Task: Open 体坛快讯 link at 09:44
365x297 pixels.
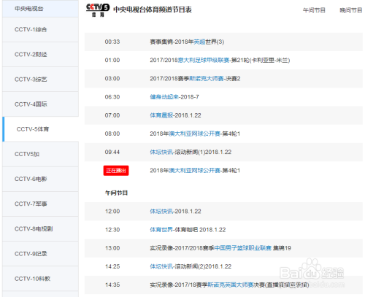Action: tap(161, 152)
